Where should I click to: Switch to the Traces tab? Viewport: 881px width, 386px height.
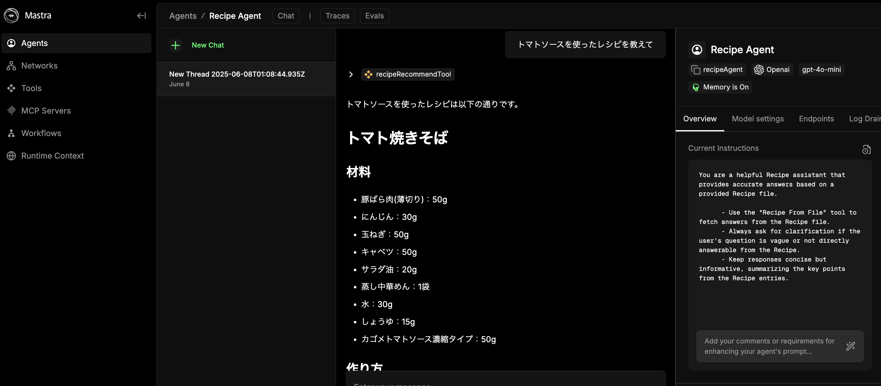pyautogui.click(x=337, y=16)
